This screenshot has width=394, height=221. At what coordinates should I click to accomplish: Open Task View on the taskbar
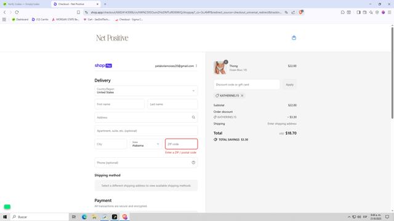[74, 217]
